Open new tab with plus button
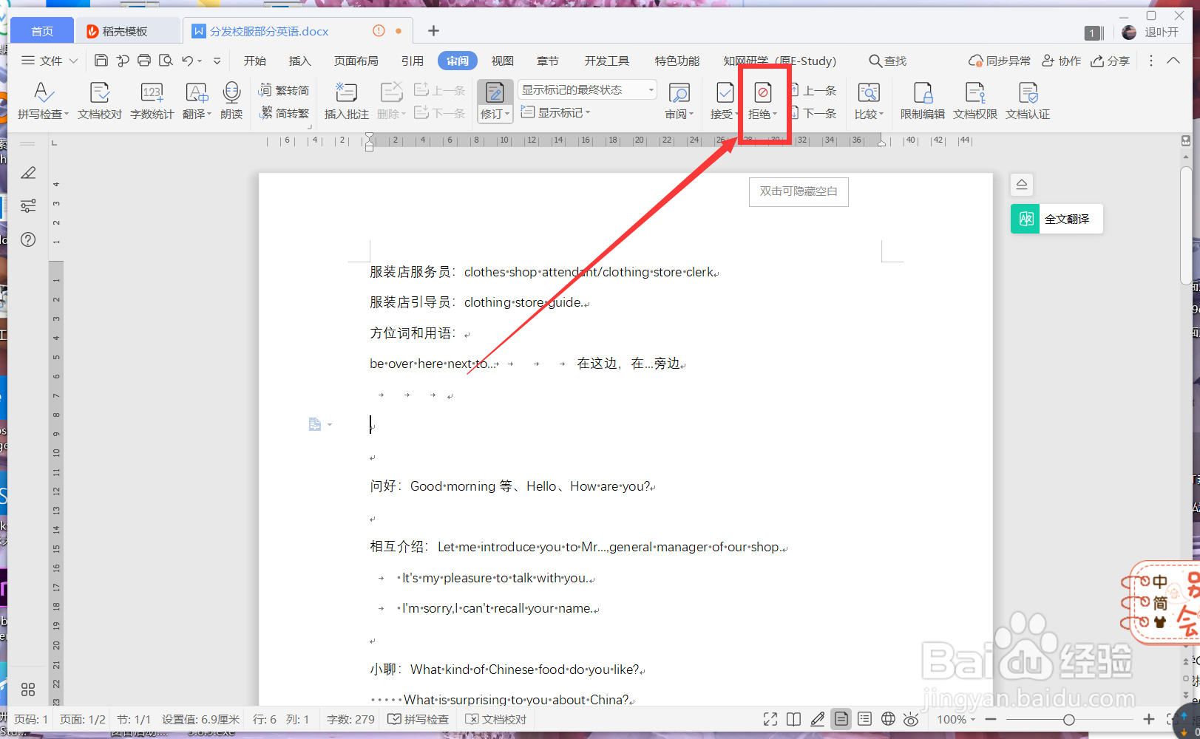This screenshot has width=1200, height=739. coord(433,31)
